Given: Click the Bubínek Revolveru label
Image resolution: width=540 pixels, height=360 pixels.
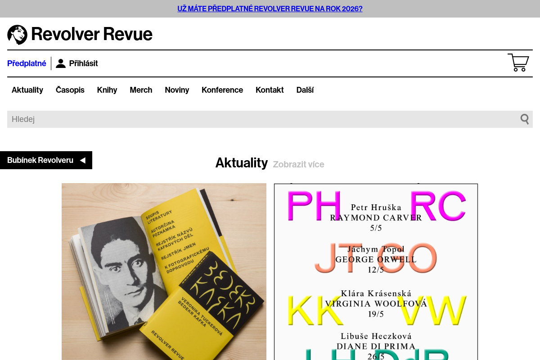Looking at the screenshot, I should tap(40, 160).
